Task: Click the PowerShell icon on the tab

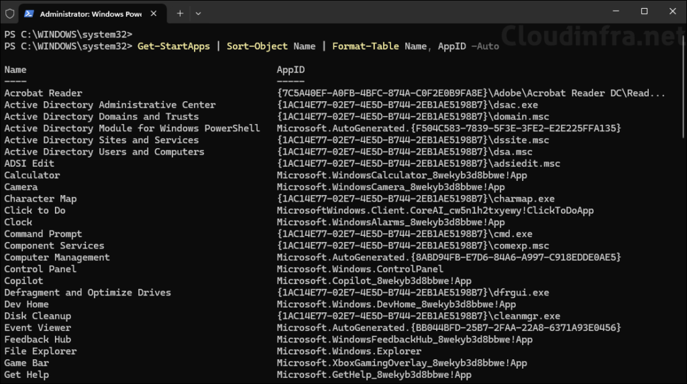Action: pyautogui.click(x=30, y=13)
